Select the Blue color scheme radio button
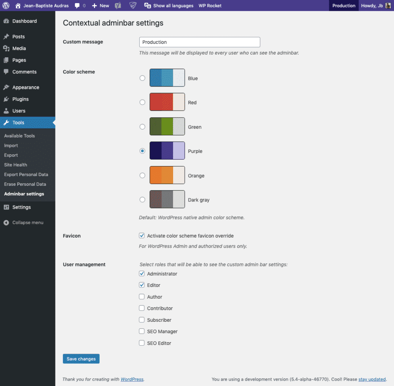Viewport: 394px width, 386px height. click(142, 78)
